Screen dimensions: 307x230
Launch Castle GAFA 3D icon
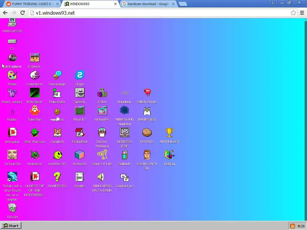(x=147, y=155)
